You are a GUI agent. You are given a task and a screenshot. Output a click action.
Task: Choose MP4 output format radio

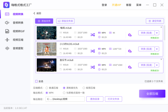tap(47, 93)
